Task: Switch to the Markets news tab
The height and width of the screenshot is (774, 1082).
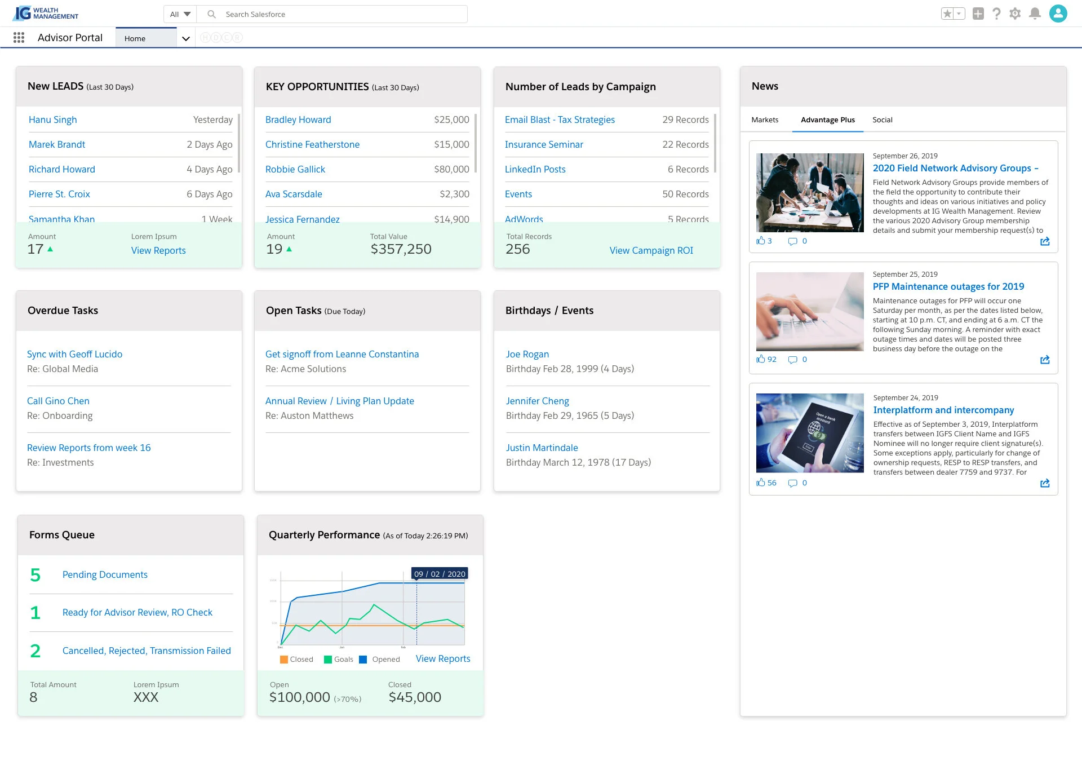Action: 765,120
